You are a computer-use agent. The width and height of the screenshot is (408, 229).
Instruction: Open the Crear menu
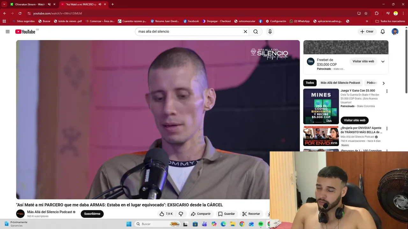pyautogui.click(x=367, y=31)
